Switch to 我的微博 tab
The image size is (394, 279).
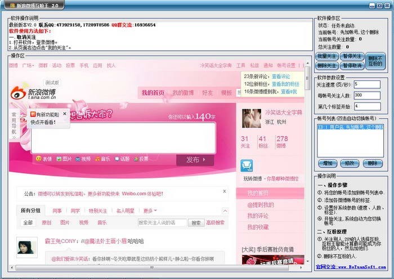click(x=183, y=93)
